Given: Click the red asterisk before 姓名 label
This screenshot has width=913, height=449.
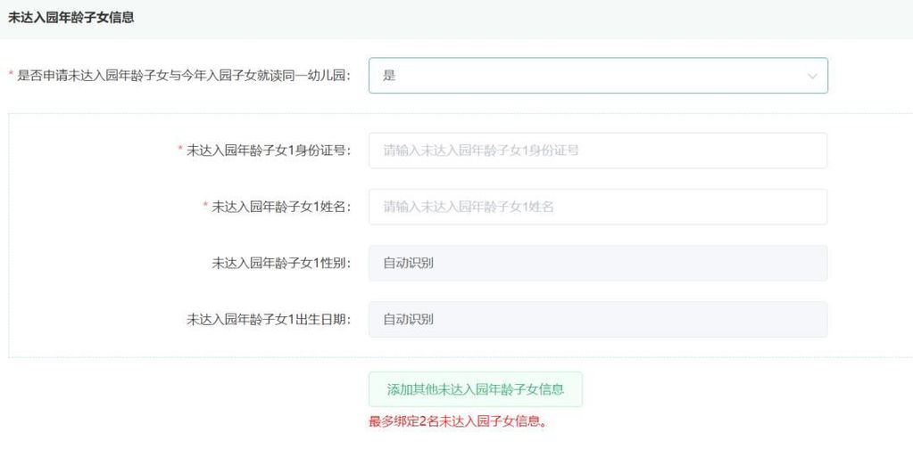Looking at the screenshot, I should point(205,206).
